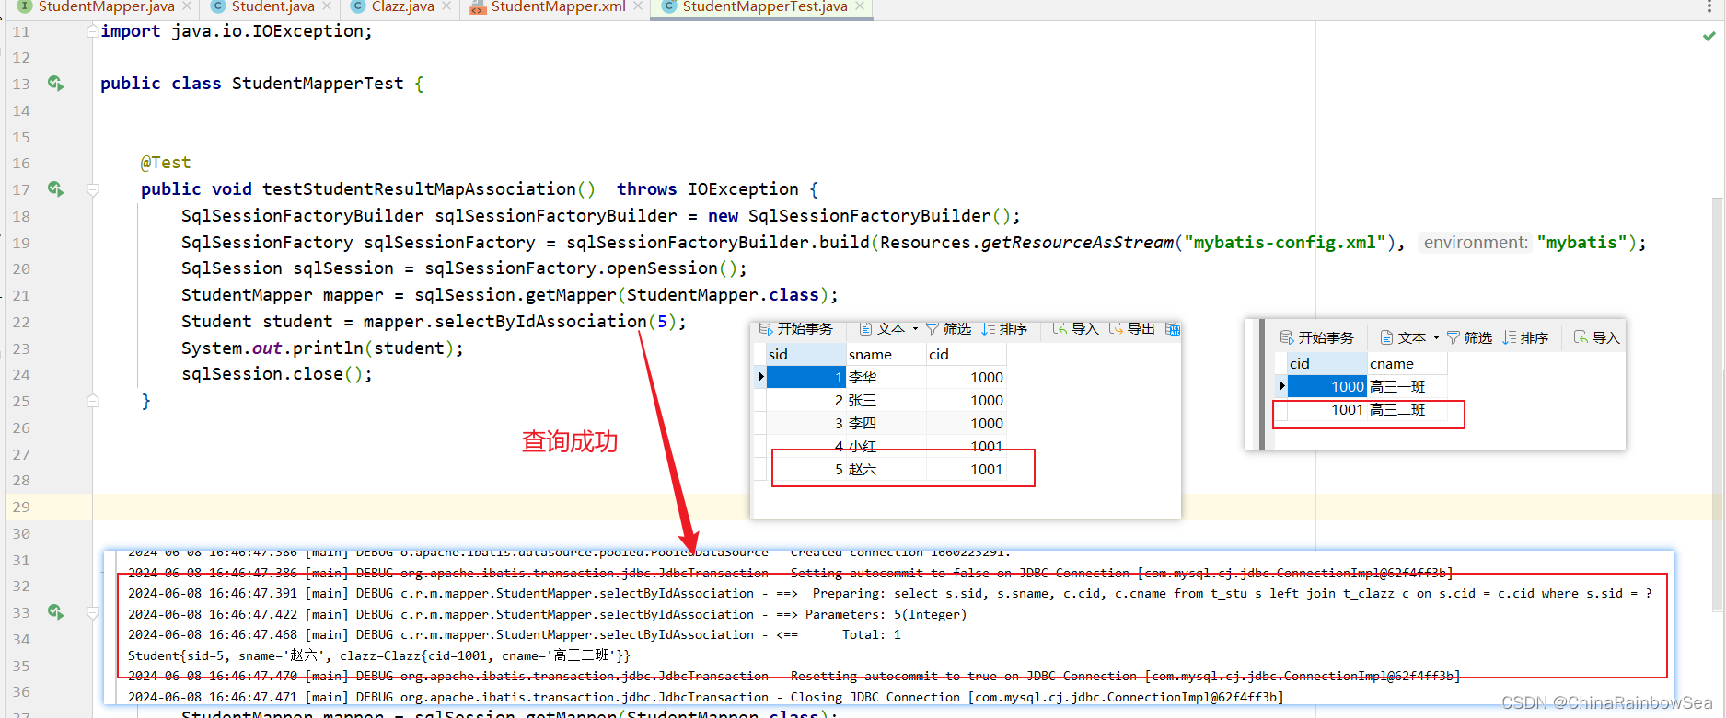Select student row 赵六

click(886, 469)
